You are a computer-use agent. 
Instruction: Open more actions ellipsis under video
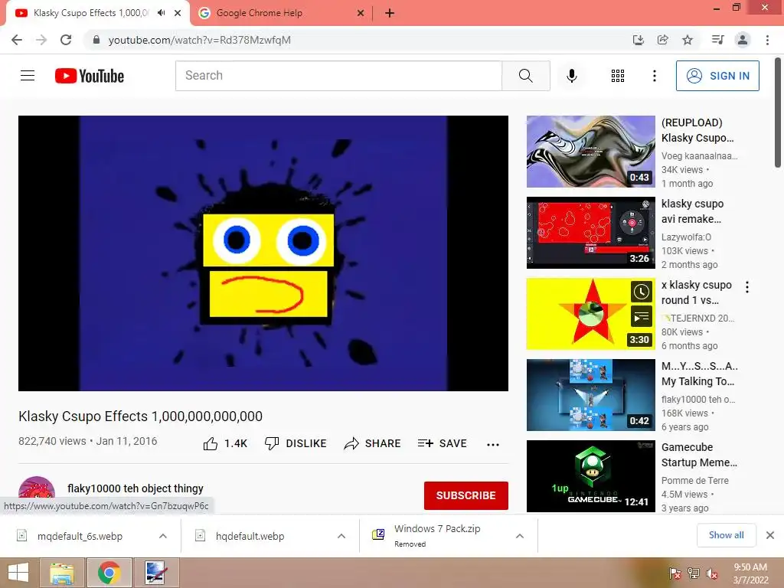493,444
